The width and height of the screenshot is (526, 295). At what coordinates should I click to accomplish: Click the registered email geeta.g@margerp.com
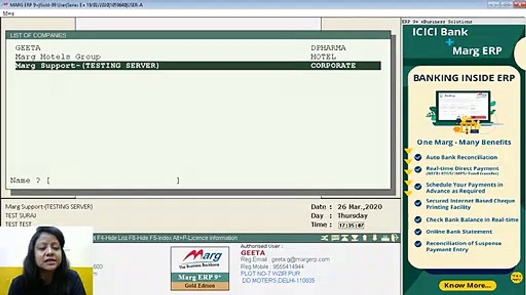pos(300,259)
